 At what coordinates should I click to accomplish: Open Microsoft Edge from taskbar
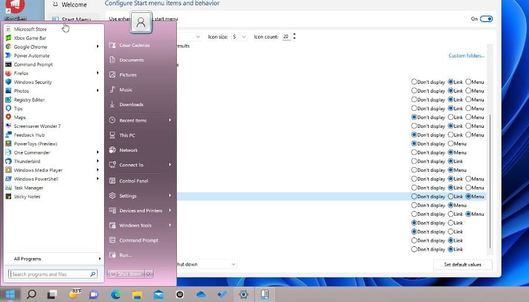(x=116, y=294)
